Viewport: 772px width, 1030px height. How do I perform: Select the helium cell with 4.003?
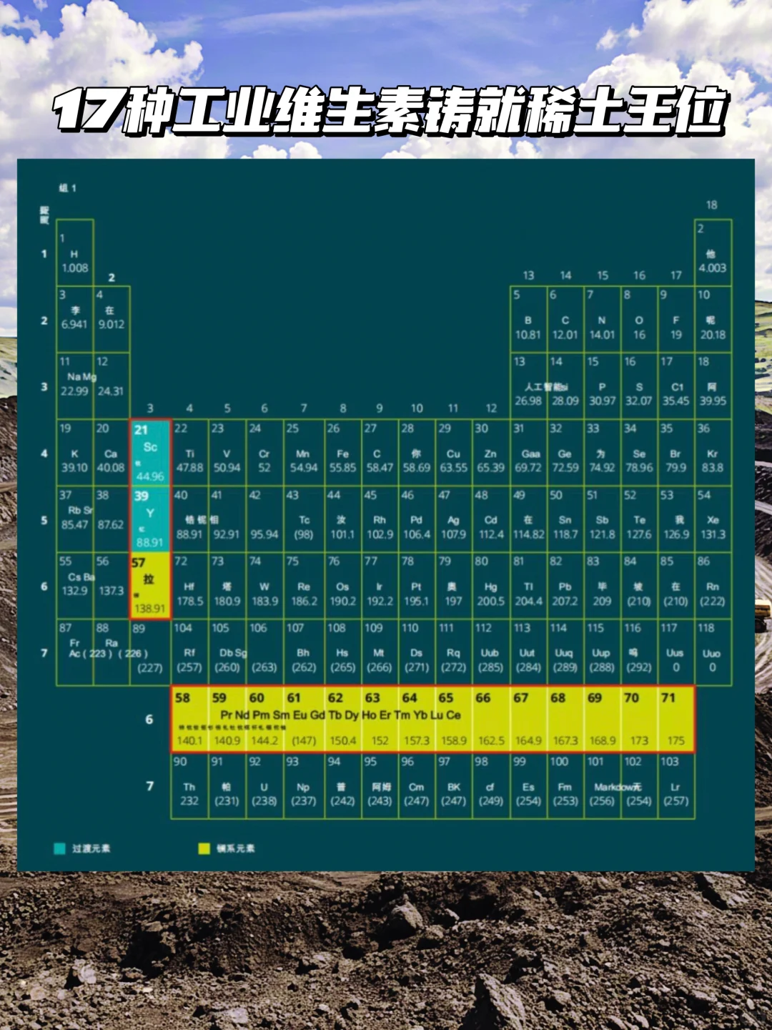pyautogui.click(x=713, y=252)
